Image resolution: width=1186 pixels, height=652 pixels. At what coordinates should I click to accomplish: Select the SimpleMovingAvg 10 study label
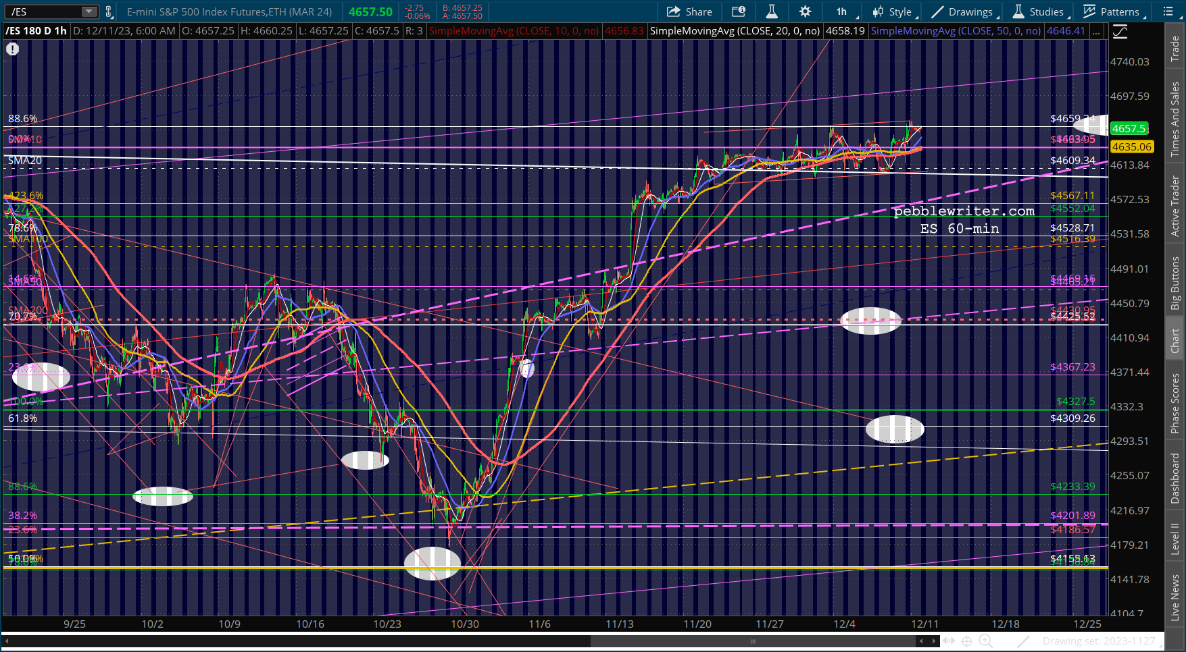tap(514, 31)
